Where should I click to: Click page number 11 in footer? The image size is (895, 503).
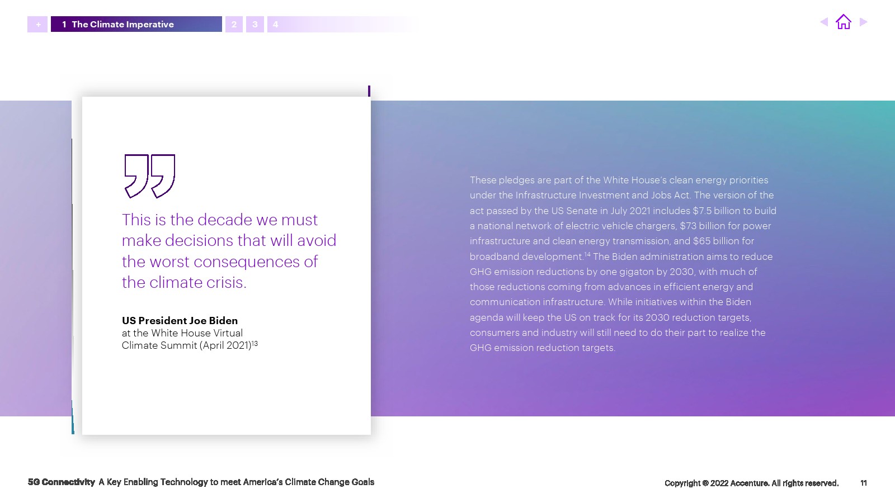(x=863, y=483)
